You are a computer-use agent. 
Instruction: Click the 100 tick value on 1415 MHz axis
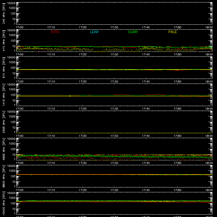point(13,95)
